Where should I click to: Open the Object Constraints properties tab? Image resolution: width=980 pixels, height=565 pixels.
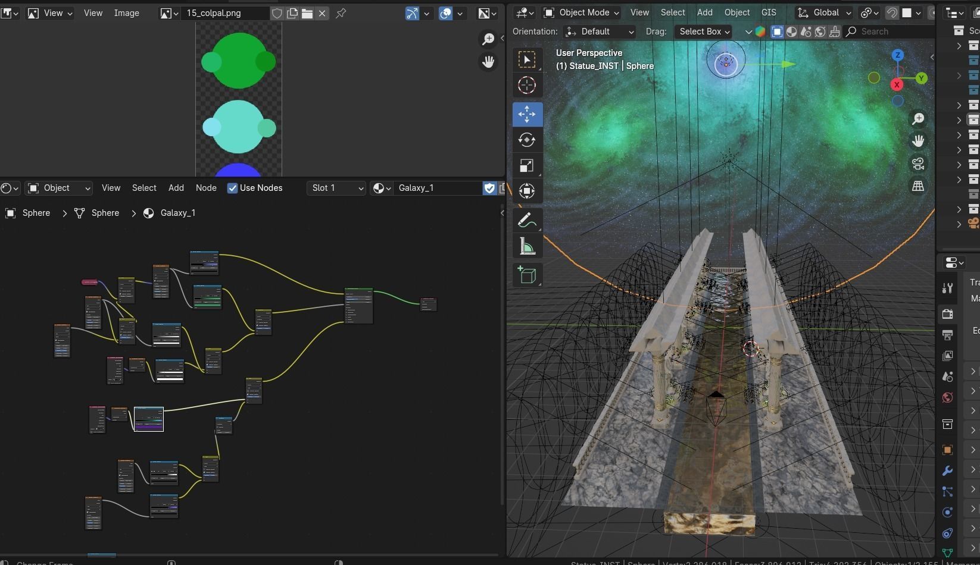tap(947, 533)
